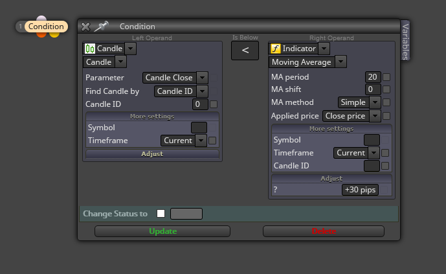Click the green candlestick icon in Left Operand
446x274 pixels.
pos(90,49)
